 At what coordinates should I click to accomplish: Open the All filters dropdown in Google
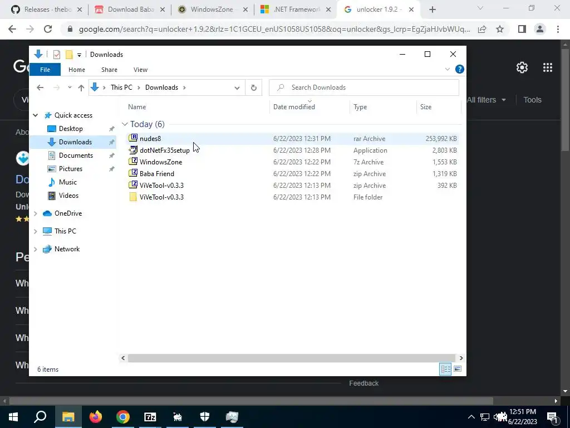pyautogui.click(x=487, y=100)
